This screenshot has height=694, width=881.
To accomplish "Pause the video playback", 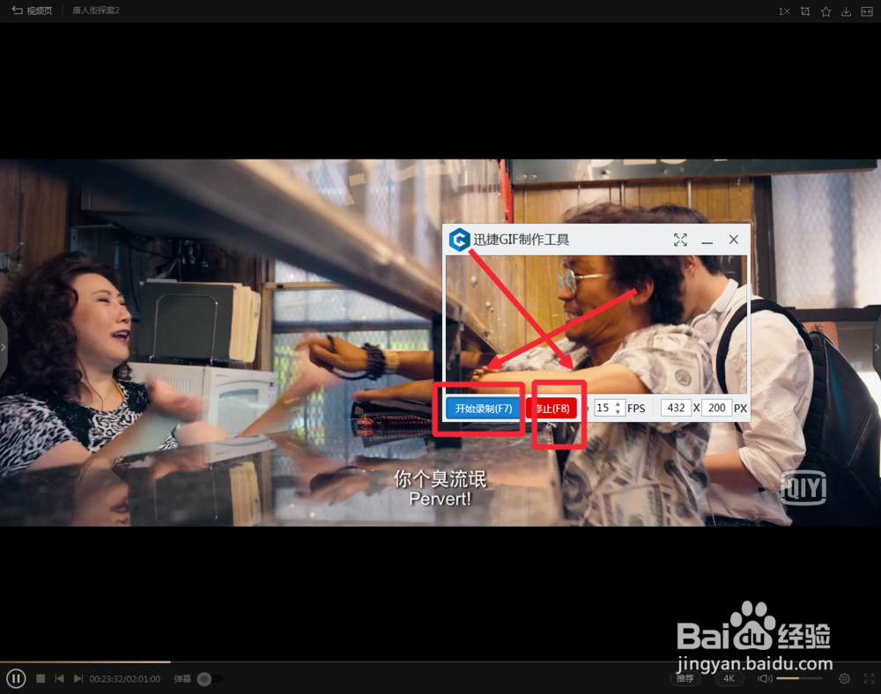I will pyautogui.click(x=16, y=678).
